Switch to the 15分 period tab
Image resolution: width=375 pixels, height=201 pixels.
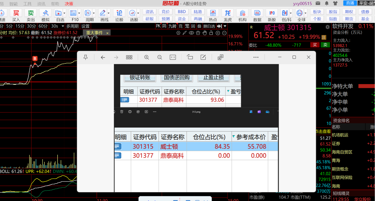(x=20, y=26)
